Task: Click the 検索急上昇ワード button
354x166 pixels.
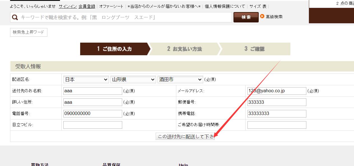Action: click(x=29, y=32)
